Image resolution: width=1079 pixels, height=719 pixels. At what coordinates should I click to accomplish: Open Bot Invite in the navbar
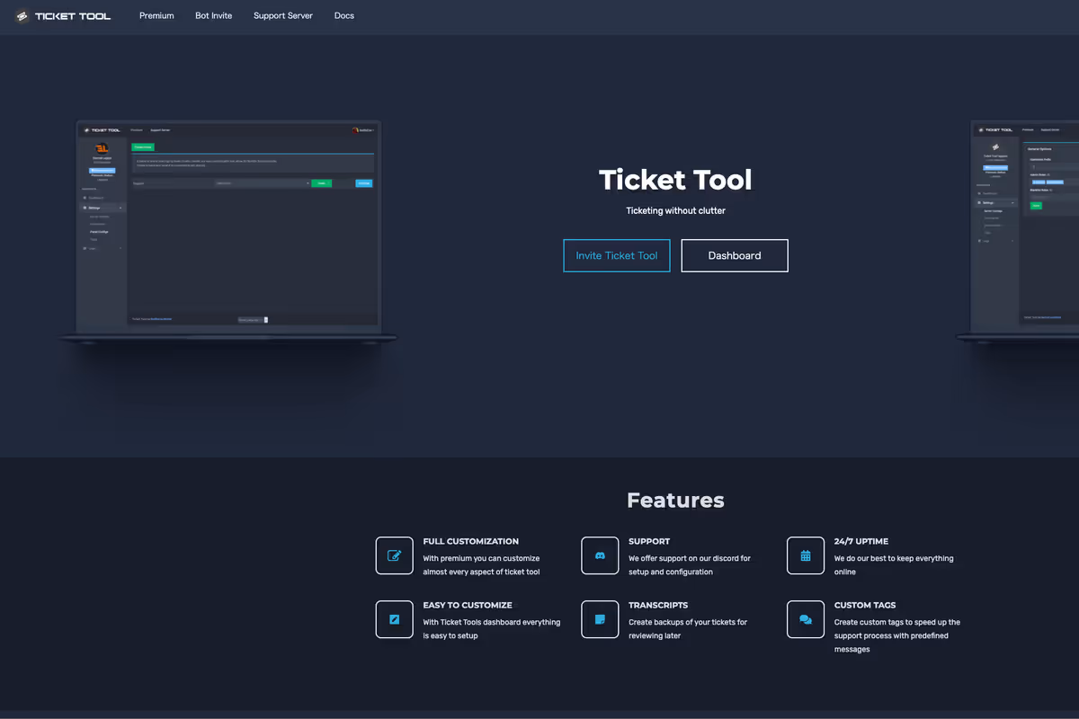214,16
